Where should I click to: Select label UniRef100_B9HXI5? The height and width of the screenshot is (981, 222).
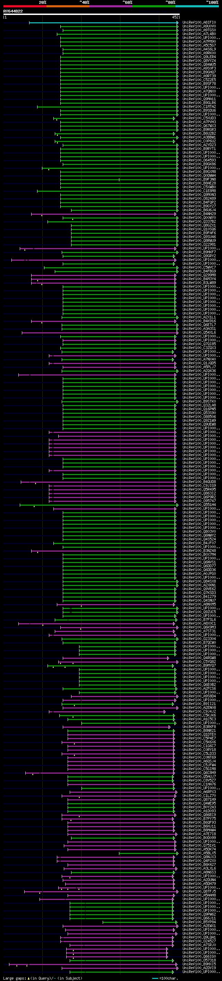click(199, 964)
